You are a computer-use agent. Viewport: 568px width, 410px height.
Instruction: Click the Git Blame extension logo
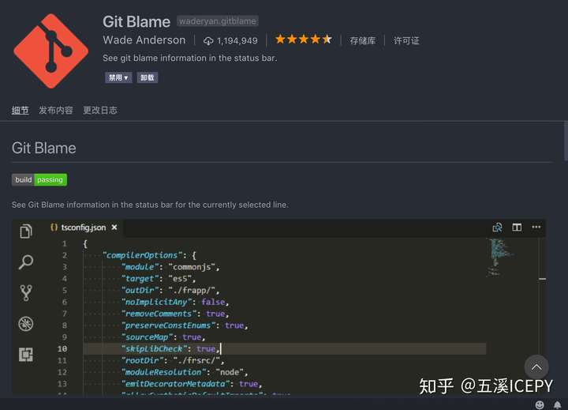point(50,51)
